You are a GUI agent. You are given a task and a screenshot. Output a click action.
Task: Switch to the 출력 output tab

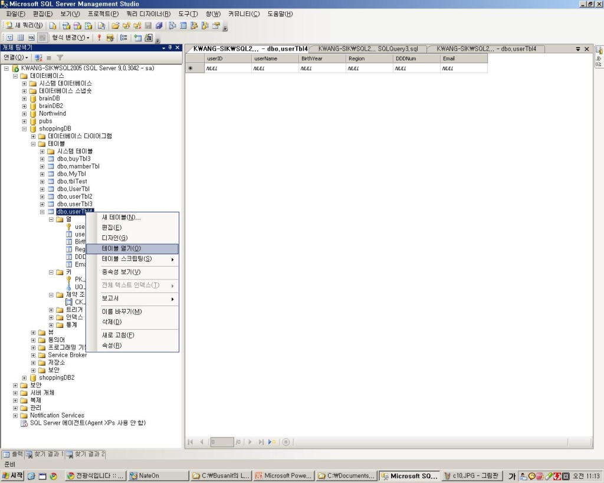coord(13,454)
